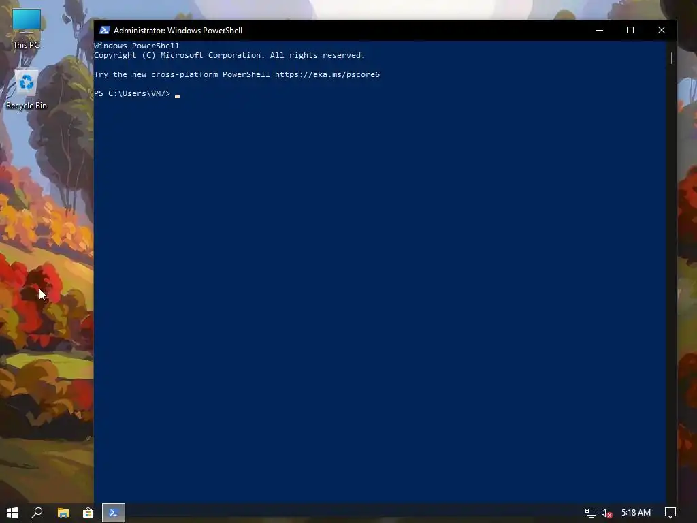Minimize the PowerShell window
Image resolution: width=697 pixels, height=523 pixels.
(x=600, y=30)
